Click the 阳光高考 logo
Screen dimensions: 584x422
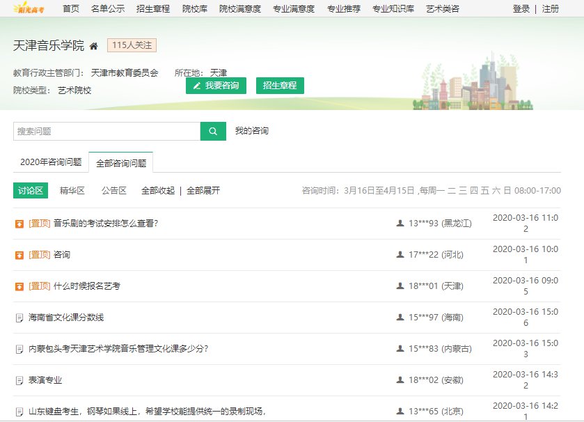(28, 8)
